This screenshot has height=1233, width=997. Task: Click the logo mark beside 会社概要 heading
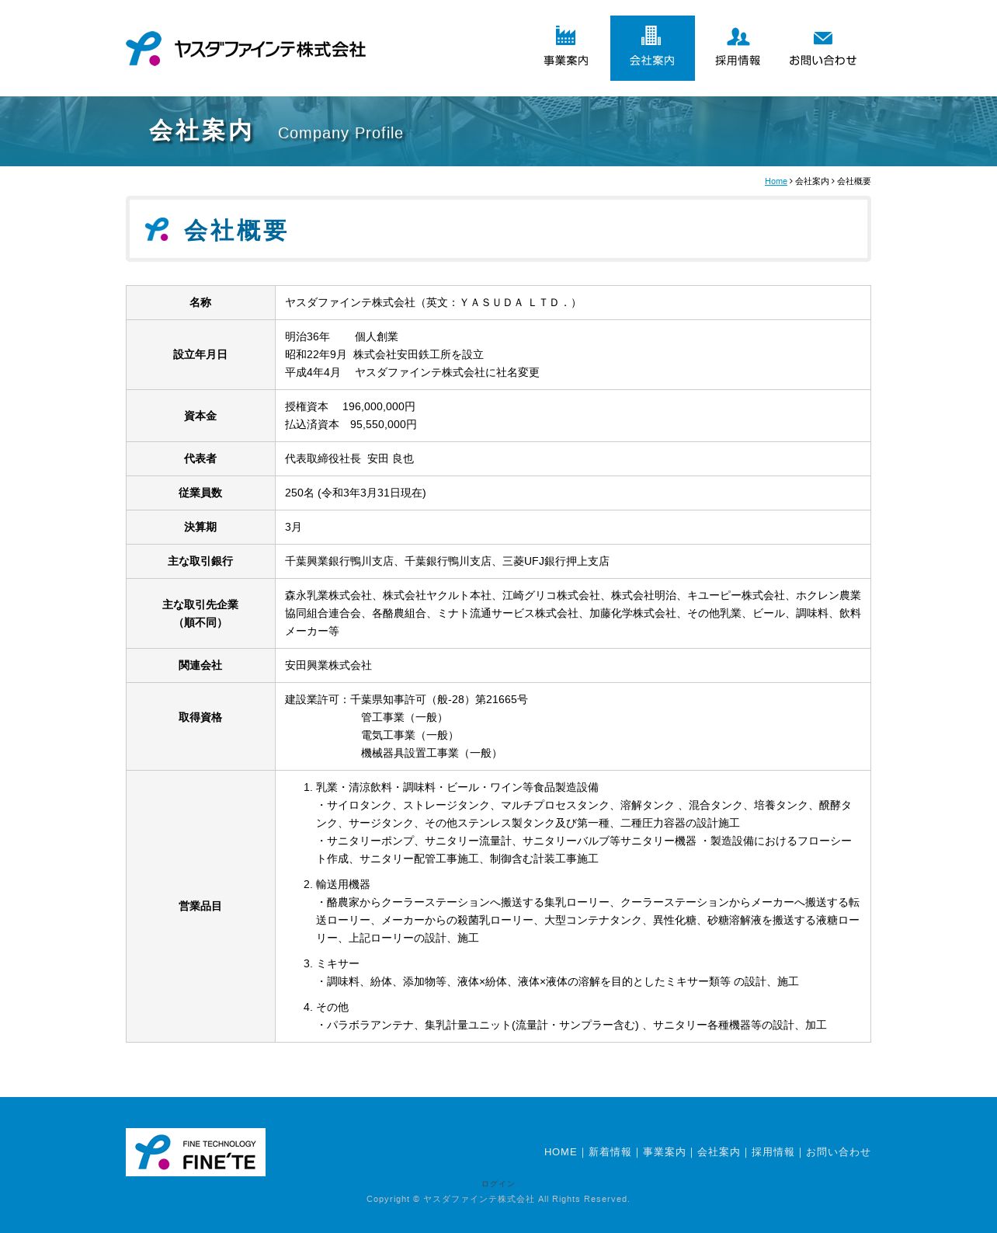(157, 229)
